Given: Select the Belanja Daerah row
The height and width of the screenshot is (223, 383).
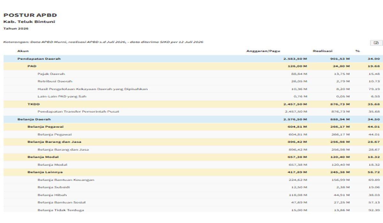Looking at the screenshot, I should click(x=193, y=119).
